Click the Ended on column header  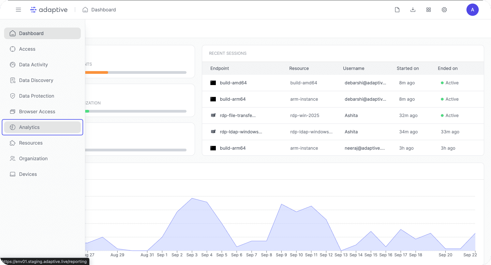(x=448, y=68)
